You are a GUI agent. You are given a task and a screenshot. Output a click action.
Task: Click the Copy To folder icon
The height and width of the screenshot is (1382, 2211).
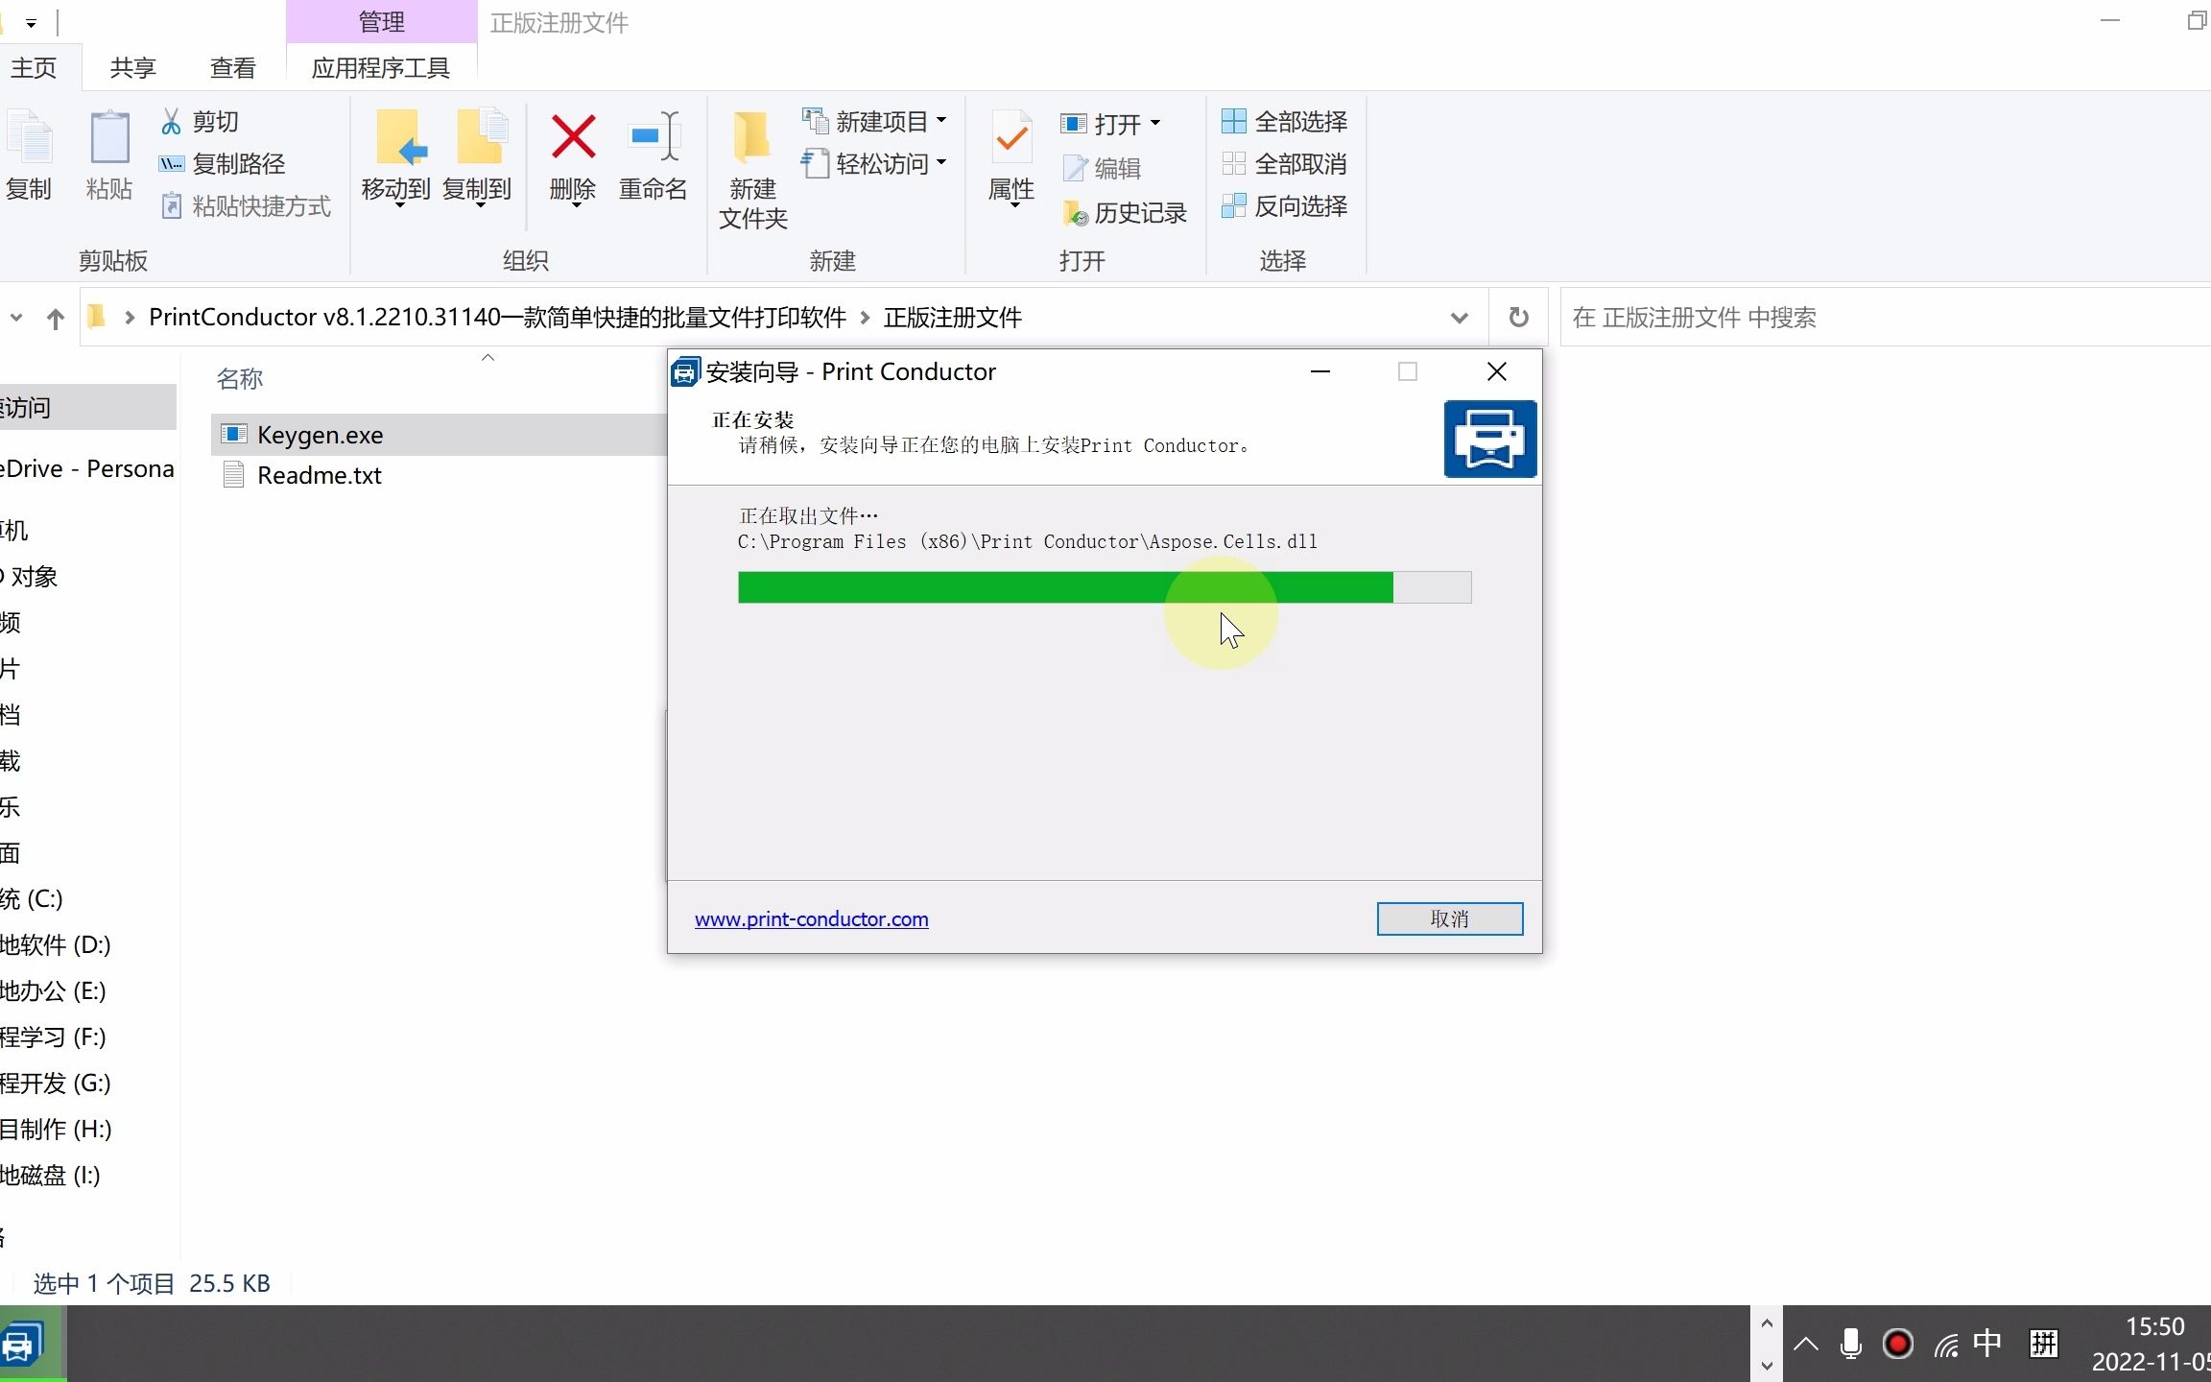pyautogui.click(x=479, y=137)
